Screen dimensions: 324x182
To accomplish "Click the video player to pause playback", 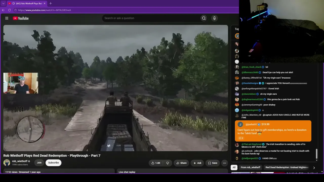I will point(116,88).
